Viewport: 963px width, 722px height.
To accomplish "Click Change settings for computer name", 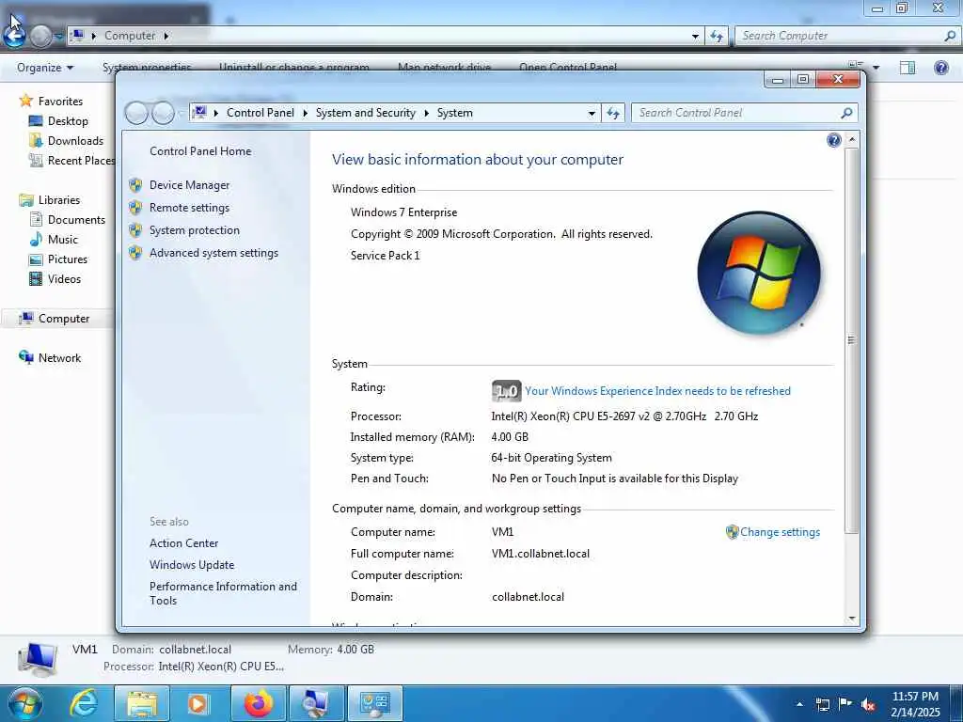I will (x=780, y=532).
